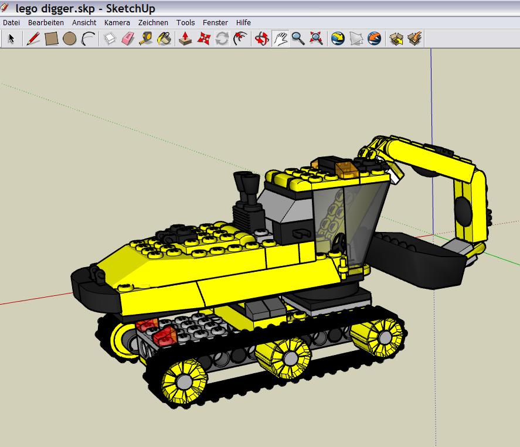Click Place Model in Google Earth icon

[x=375, y=39]
